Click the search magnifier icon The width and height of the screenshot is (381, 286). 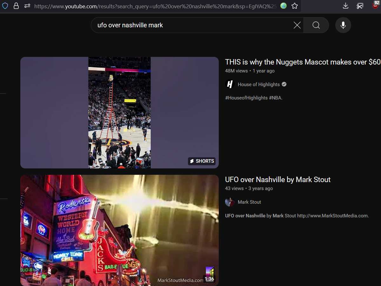click(316, 25)
